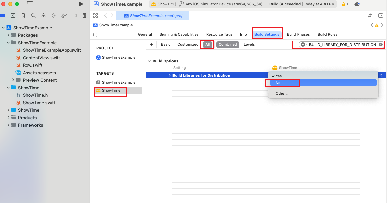The height and width of the screenshot is (203, 387).
Task: Switch to the Info tab
Action: point(243,34)
